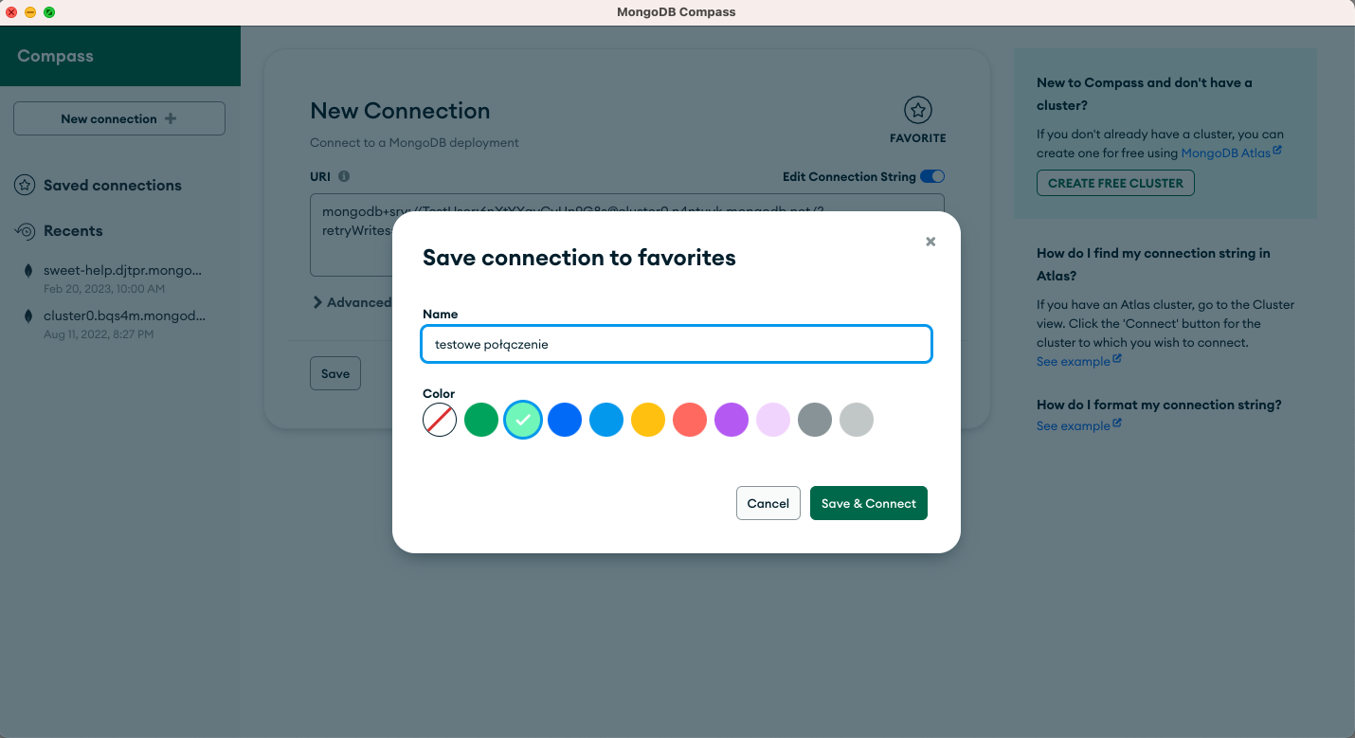Image resolution: width=1355 pixels, height=738 pixels.
Task: Toggle the Edit Connection String switch
Action: 932,176
